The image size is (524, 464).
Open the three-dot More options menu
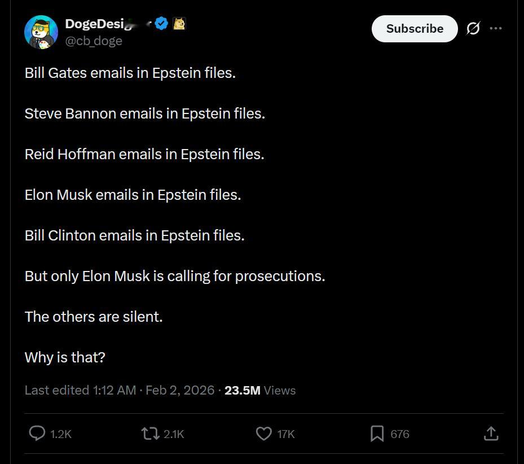click(x=496, y=28)
